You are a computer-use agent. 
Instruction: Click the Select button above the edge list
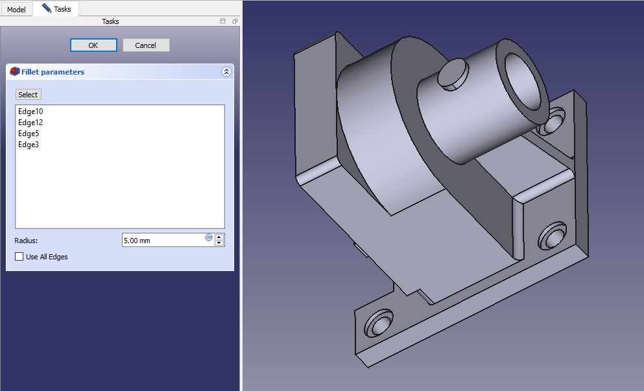[28, 95]
